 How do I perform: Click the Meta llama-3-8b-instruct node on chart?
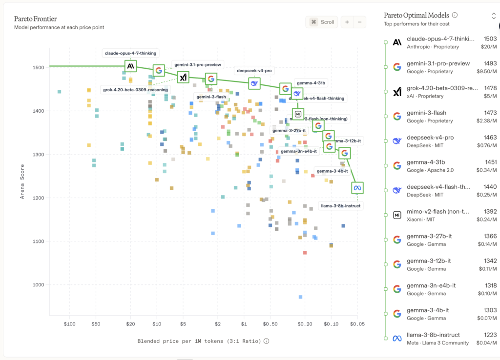point(357,188)
